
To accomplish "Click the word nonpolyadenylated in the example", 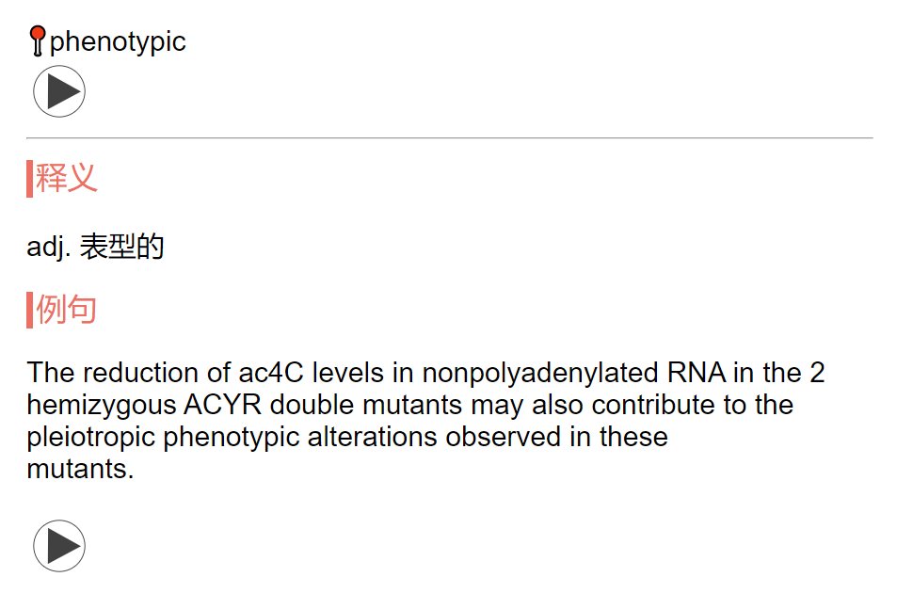I will 540,374.
